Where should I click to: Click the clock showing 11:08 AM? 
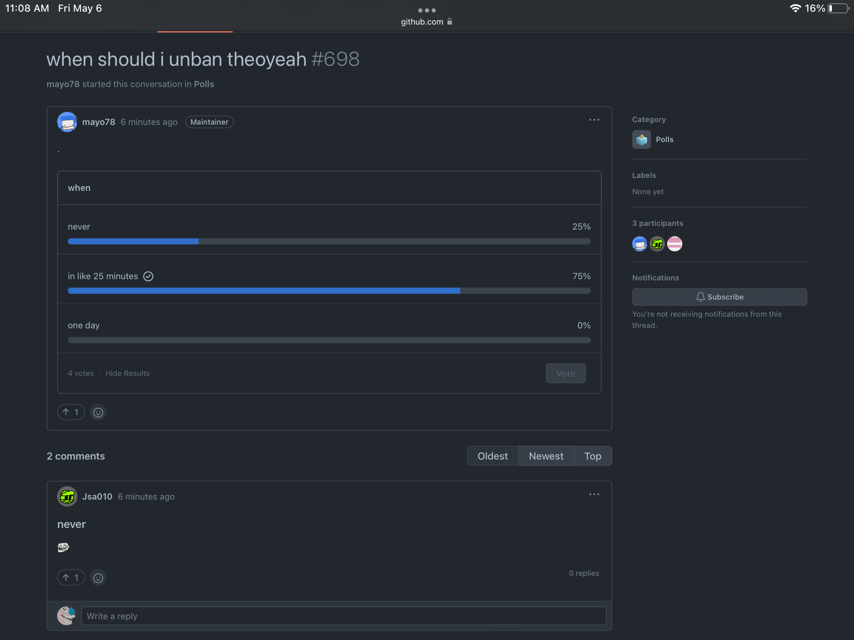27,8
